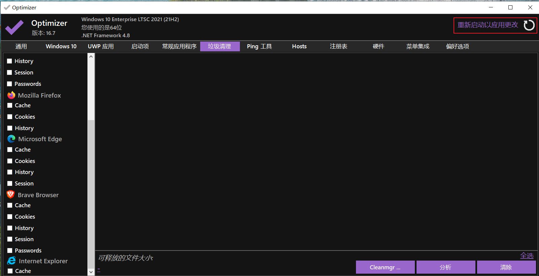Click the 清除 clean button
This screenshot has width=539, height=276.
pyautogui.click(x=506, y=267)
